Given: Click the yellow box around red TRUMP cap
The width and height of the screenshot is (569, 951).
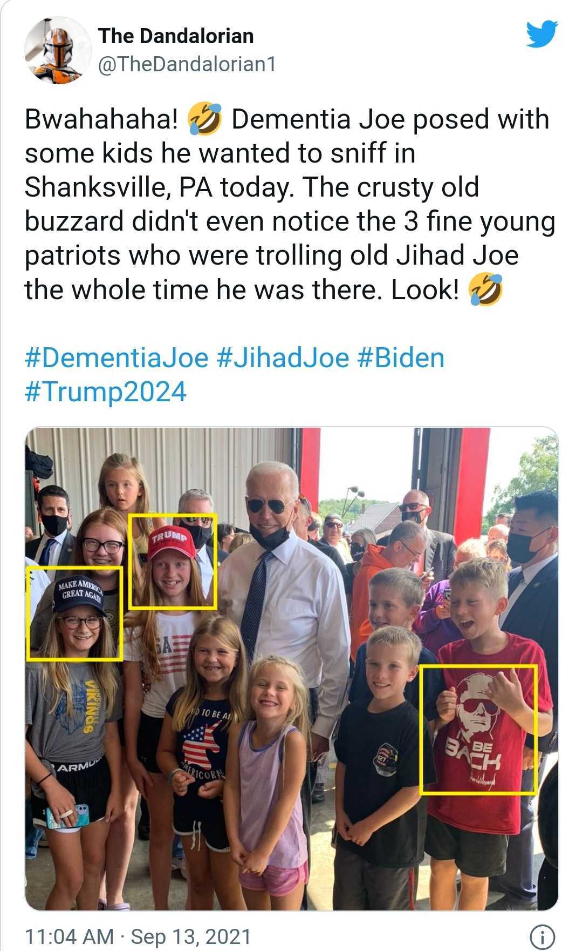Looking at the screenshot, I should click(x=173, y=561).
